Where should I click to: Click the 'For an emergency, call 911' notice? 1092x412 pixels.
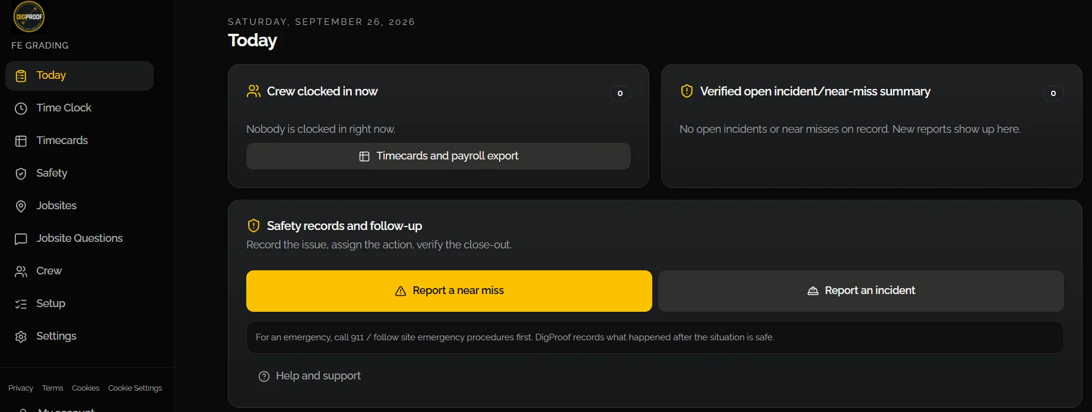click(x=655, y=337)
